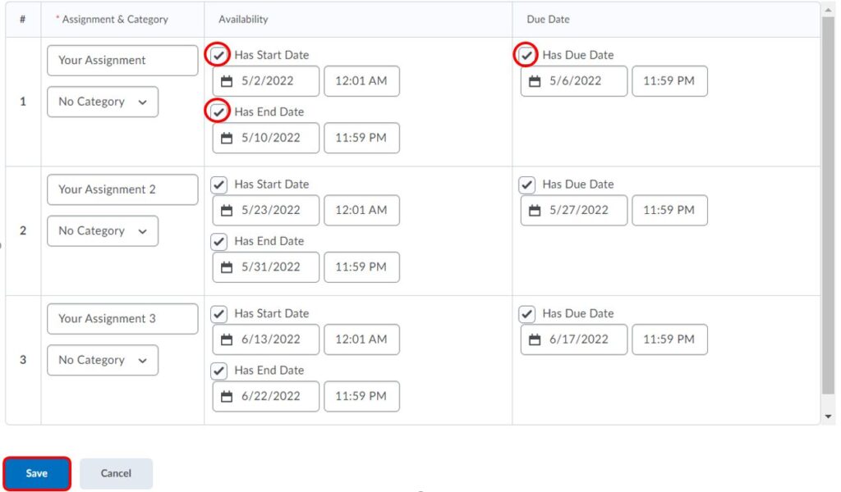841x492 pixels.
Task: Expand No Category dropdown for assignment 3
Action: (103, 360)
